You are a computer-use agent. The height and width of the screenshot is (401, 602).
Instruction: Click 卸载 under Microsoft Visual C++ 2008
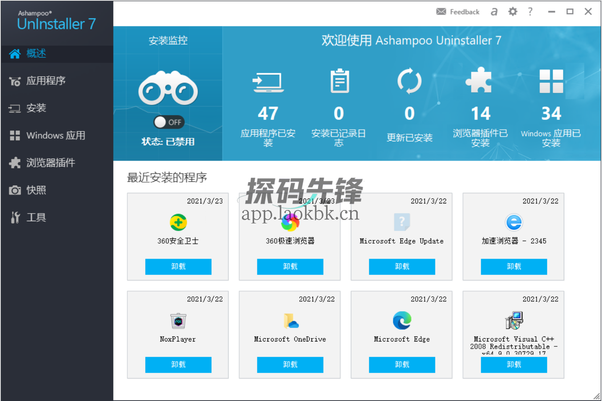point(514,365)
